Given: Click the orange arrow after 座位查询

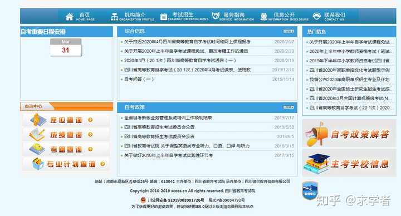Looking at the screenshot, I should 90,120.
